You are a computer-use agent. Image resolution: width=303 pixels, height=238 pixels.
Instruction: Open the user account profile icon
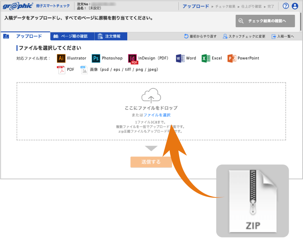pyautogui.click(x=295, y=6)
